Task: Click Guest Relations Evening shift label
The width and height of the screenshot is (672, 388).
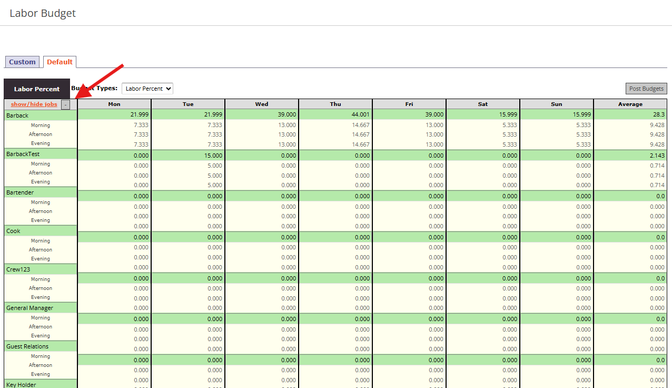Action: [x=41, y=374]
